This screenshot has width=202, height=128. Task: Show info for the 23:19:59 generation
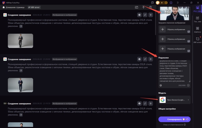coord(139,103)
